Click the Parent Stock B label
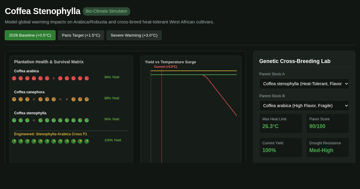 pos(272,96)
